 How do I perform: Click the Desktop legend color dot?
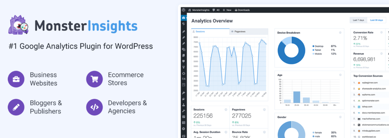313,46
